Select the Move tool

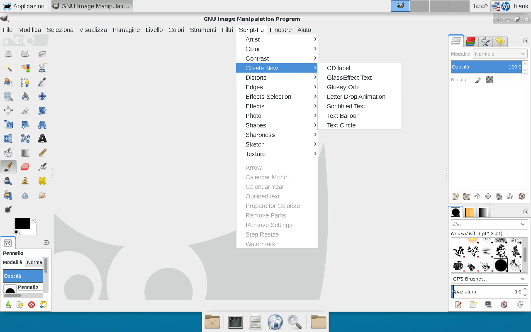click(x=42, y=96)
